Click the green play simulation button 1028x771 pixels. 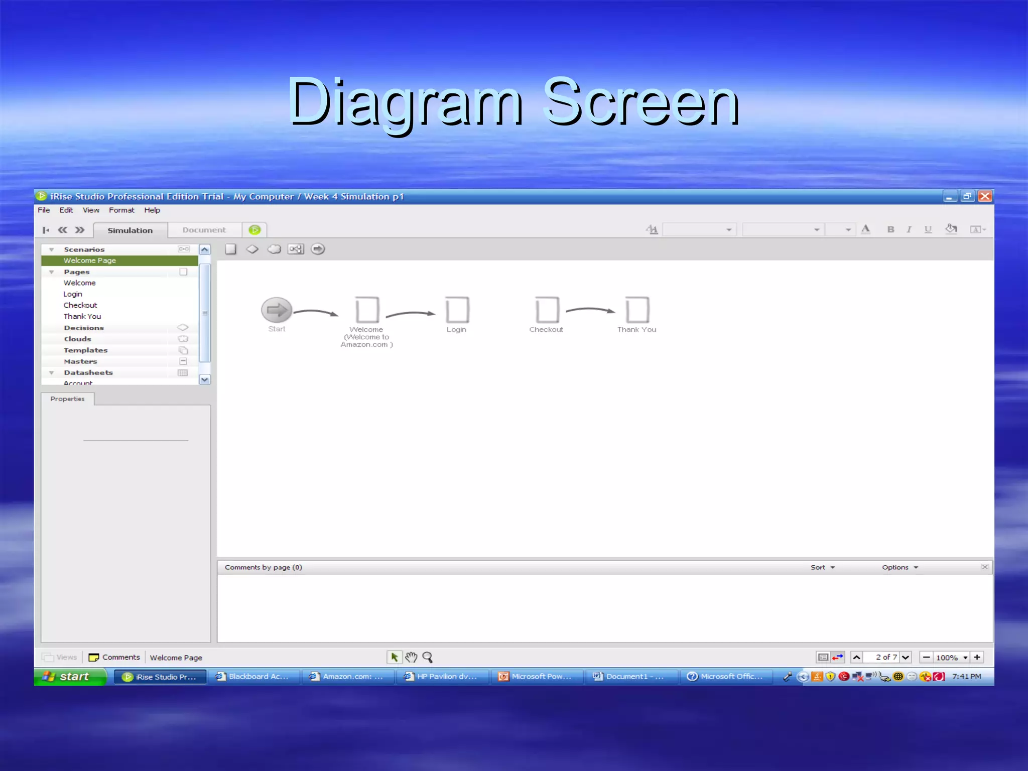click(254, 230)
